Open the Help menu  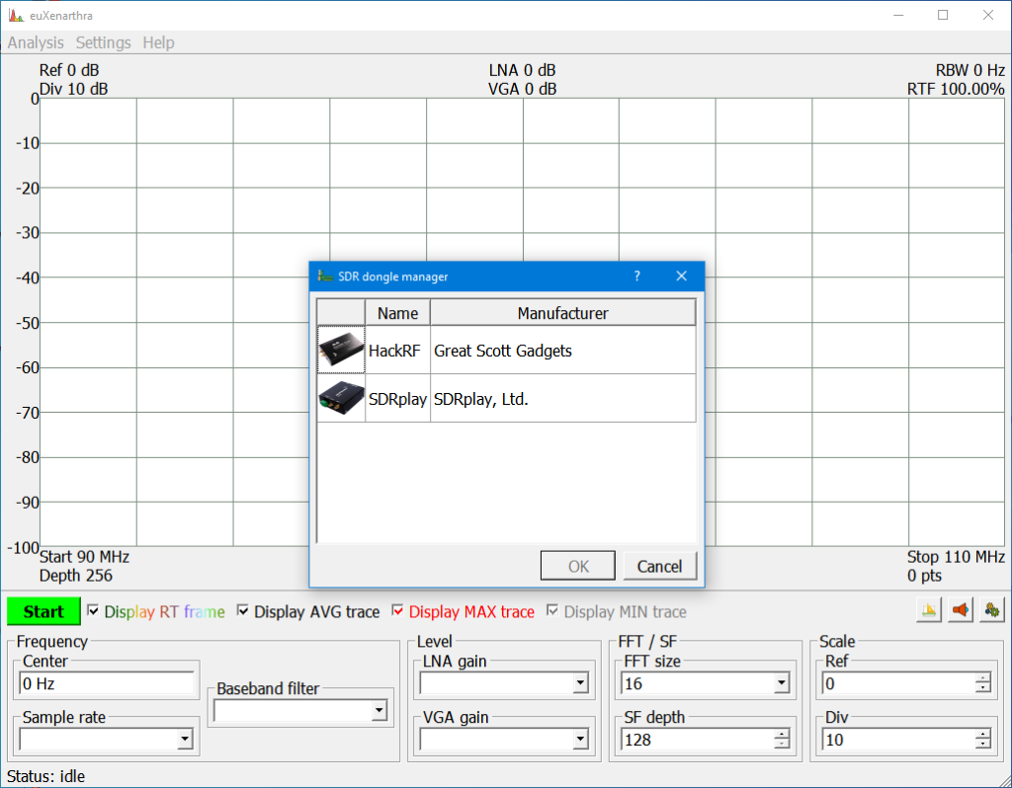point(159,42)
